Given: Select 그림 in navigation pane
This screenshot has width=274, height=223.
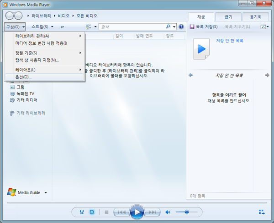Looking at the screenshot, I should [x=17, y=87].
